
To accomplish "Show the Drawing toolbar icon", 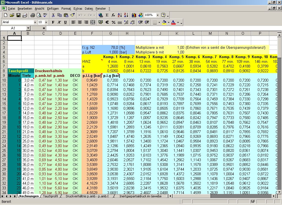I will click(x=140, y=15).
